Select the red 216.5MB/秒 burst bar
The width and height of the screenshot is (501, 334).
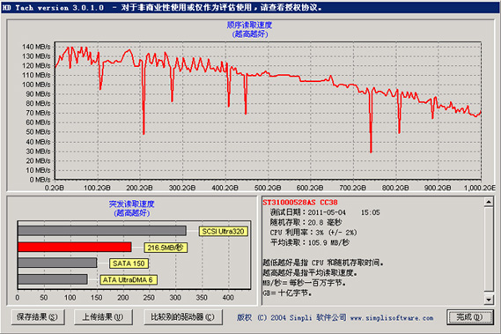tap(75, 247)
